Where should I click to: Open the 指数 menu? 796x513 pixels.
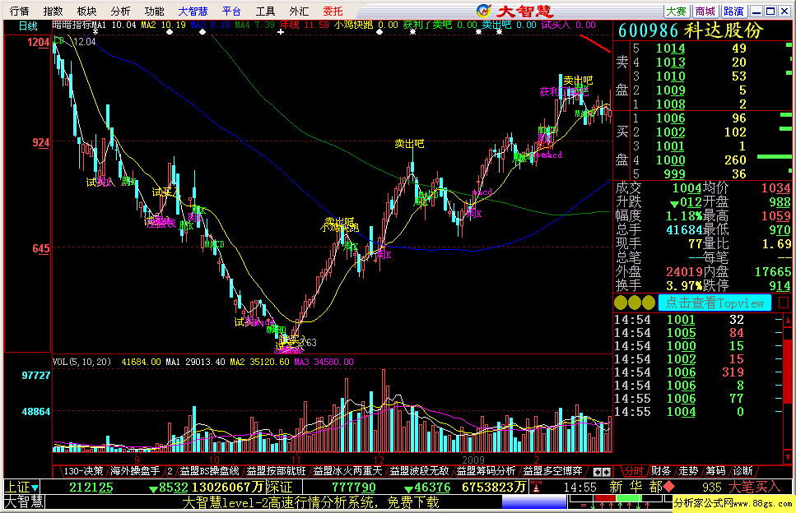point(53,12)
